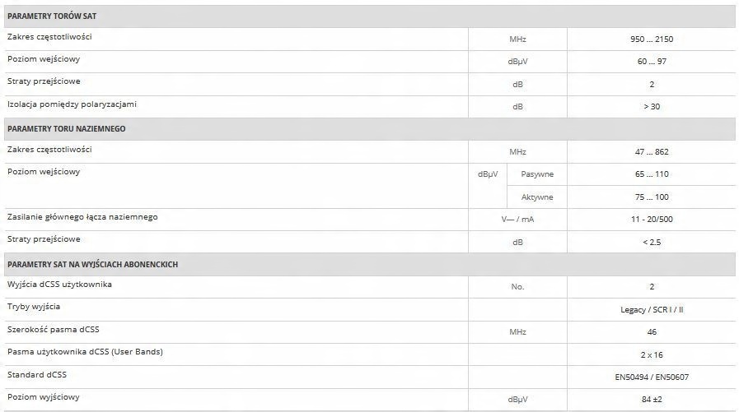The image size is (739, 412).
Task: Click the PARAMETRY TORÓW SAT section header
Action: tap(54, 16)
